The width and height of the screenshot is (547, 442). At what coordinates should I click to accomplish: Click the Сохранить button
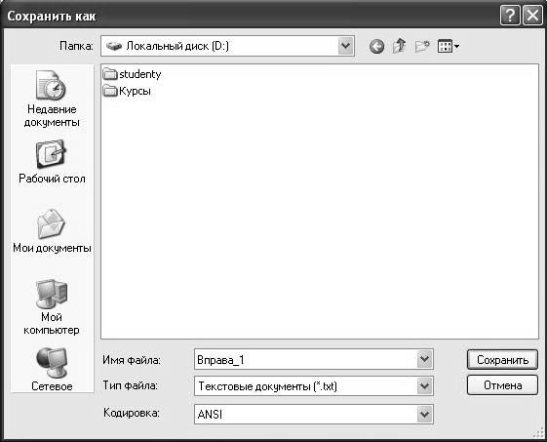502,360
